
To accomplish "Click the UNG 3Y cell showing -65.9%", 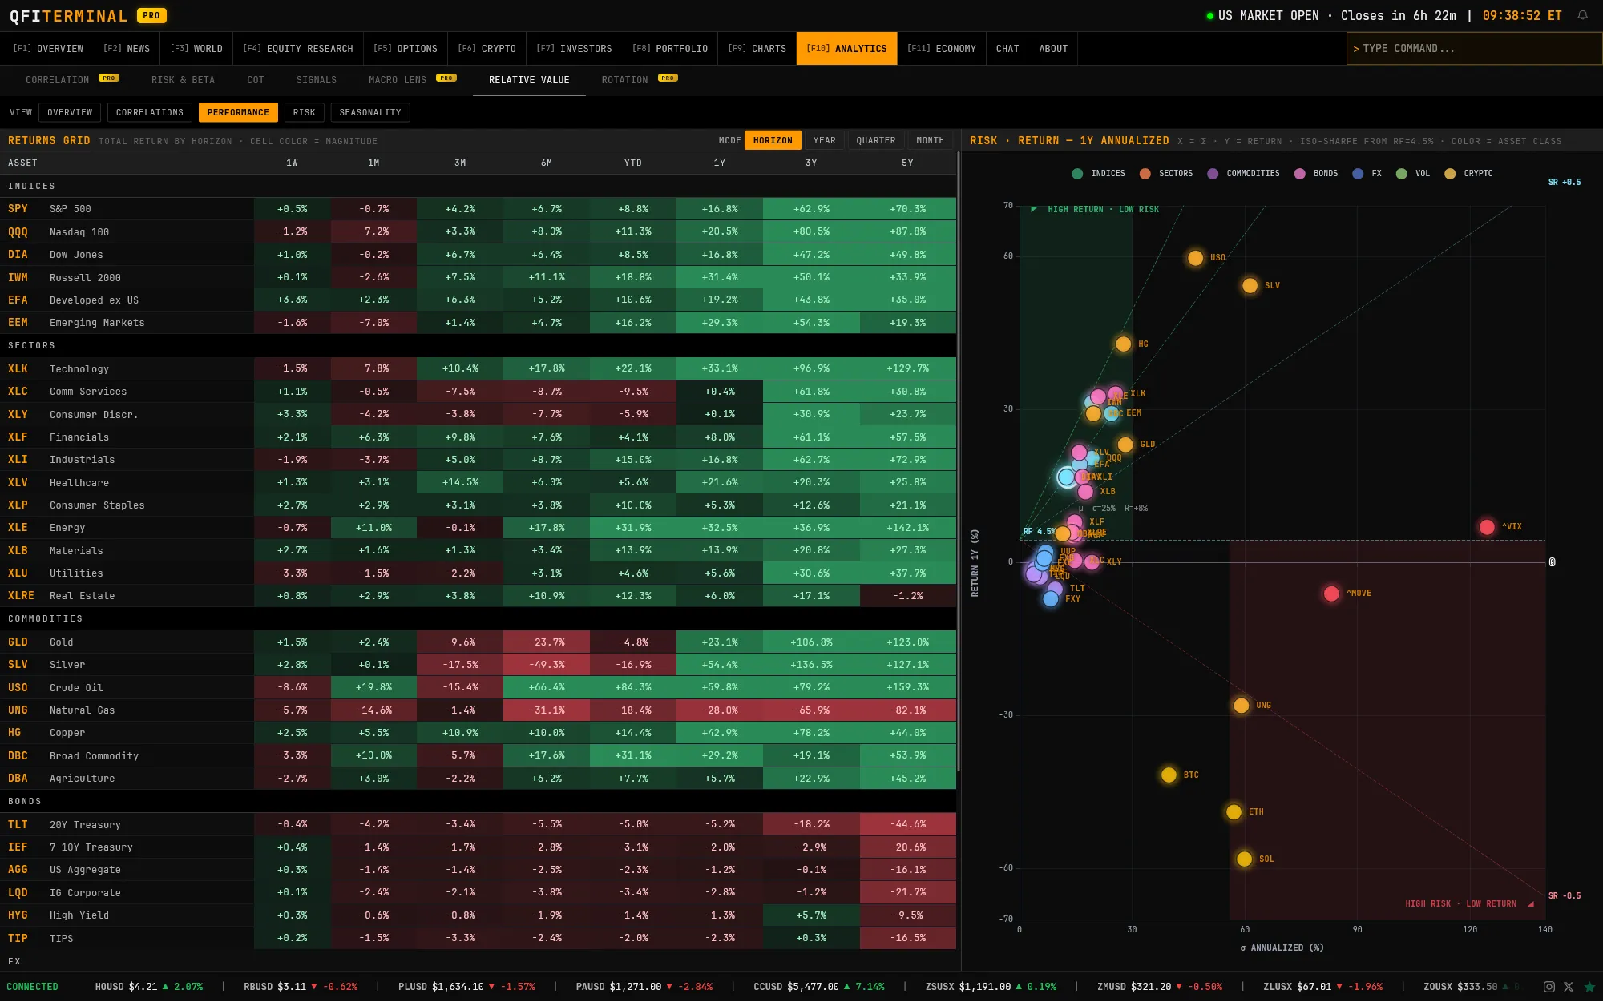I will click(x=811, y=710).
